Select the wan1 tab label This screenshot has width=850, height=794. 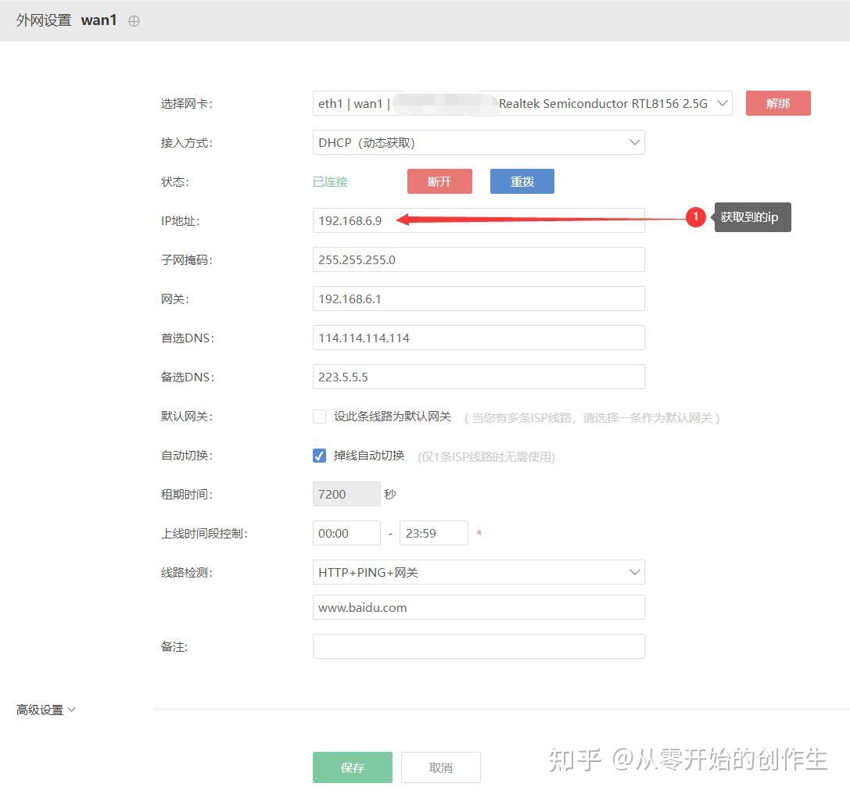(99, 21)
